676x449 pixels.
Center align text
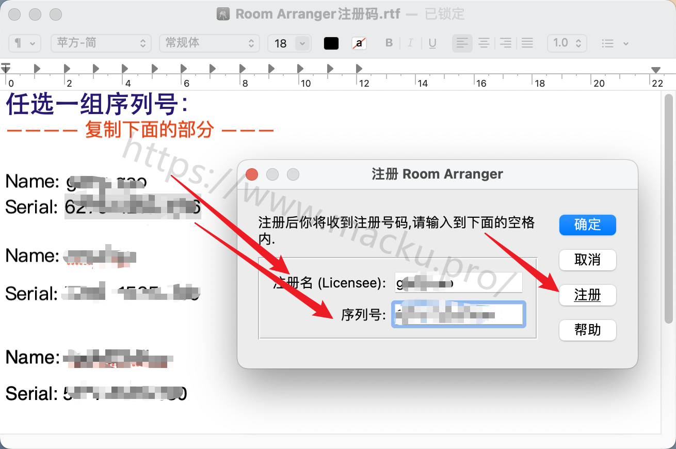coord(484,43)
